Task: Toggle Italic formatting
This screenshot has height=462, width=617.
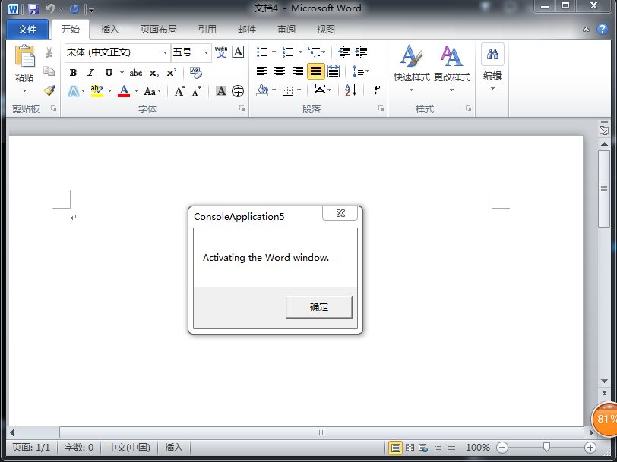Action: click(x=91, y=73)
